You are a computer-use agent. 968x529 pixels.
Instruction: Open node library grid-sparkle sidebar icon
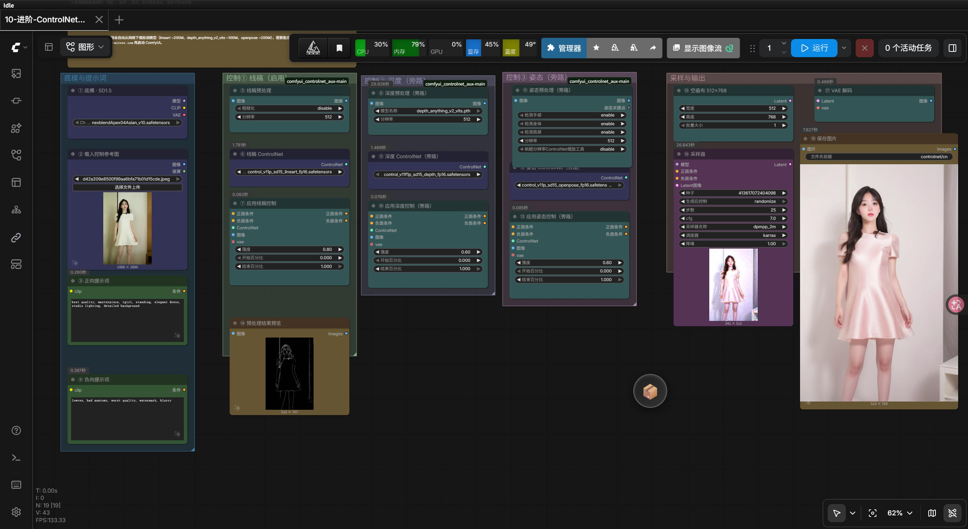(16, 128)
